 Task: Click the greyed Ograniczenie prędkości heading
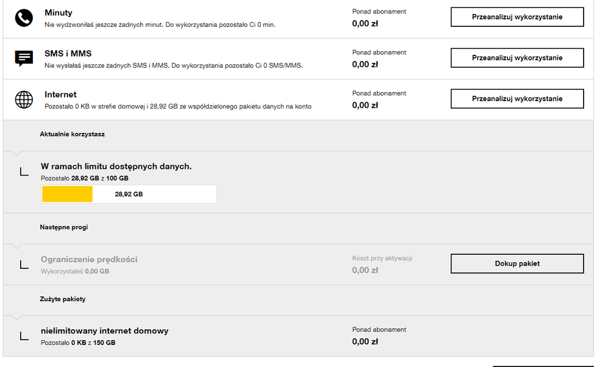(x=89, y=259)
